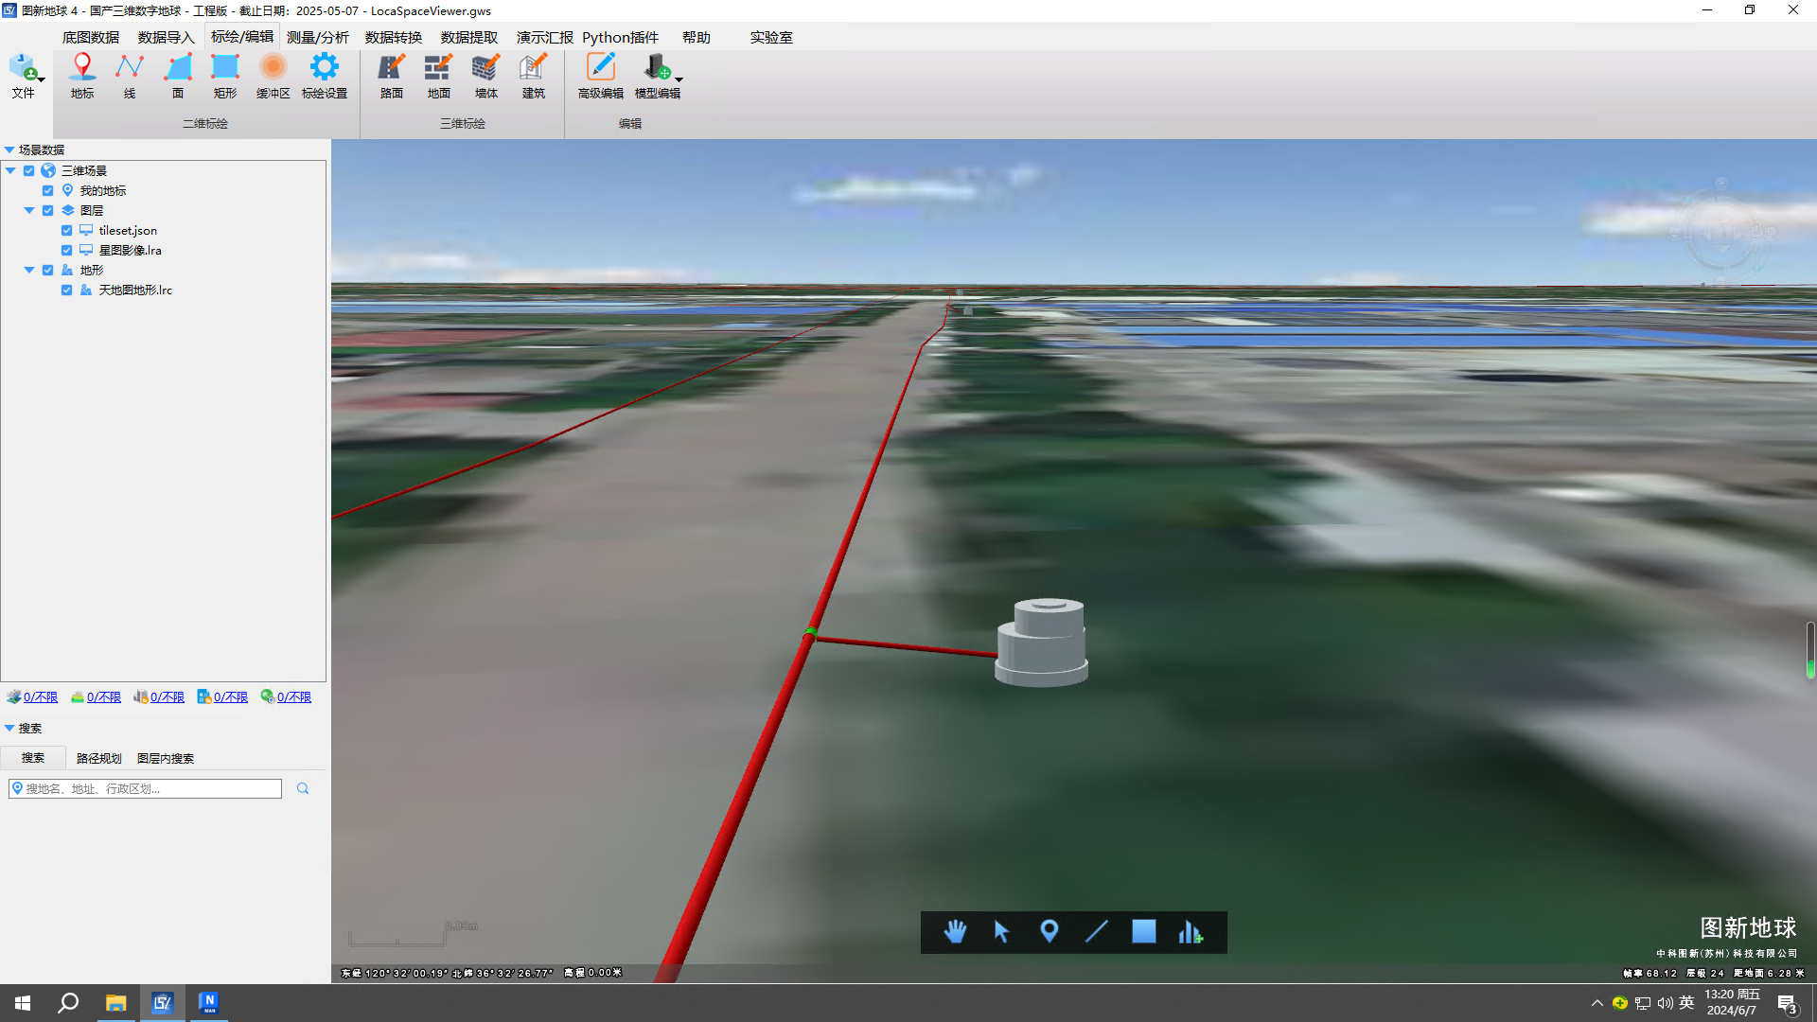Open the 测量/分析 ribbon tab
The width and height of the screenshot is (1817, 1022).
tap(317, 37)
